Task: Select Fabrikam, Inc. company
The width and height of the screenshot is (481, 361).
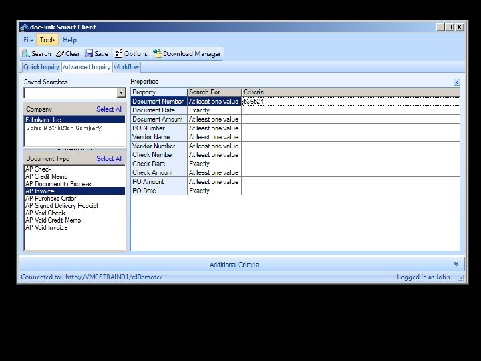Action: tap(75, 120)
